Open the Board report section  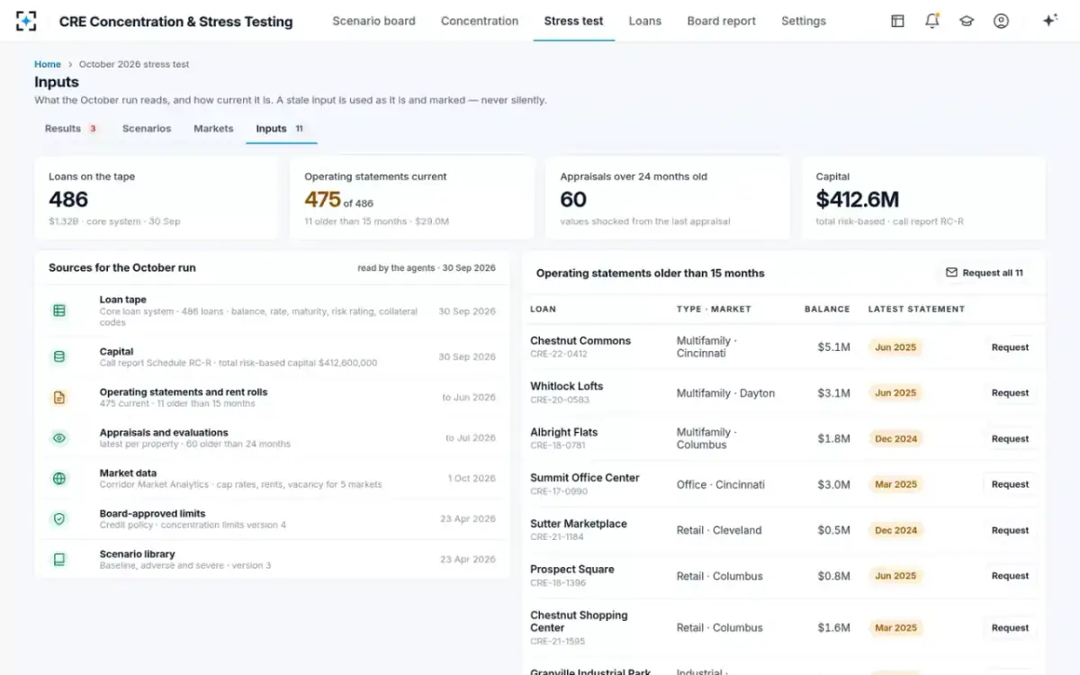(722, 21)
